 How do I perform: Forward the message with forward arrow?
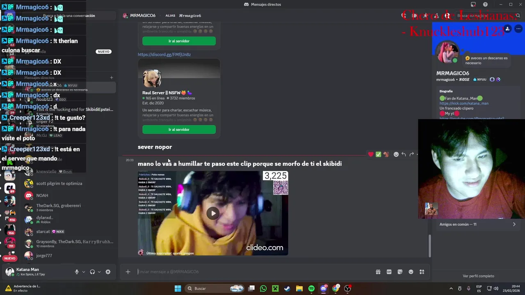[411, 154]
